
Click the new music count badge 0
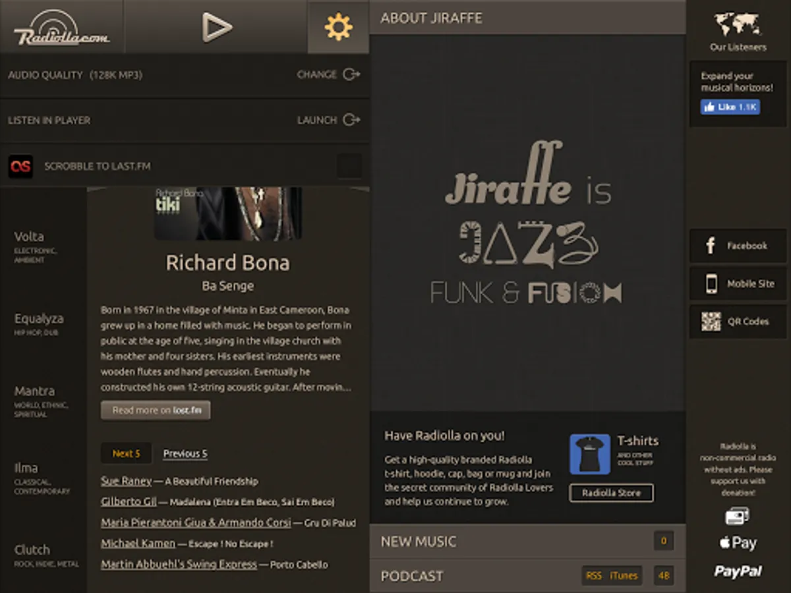[x=664, y=542]
